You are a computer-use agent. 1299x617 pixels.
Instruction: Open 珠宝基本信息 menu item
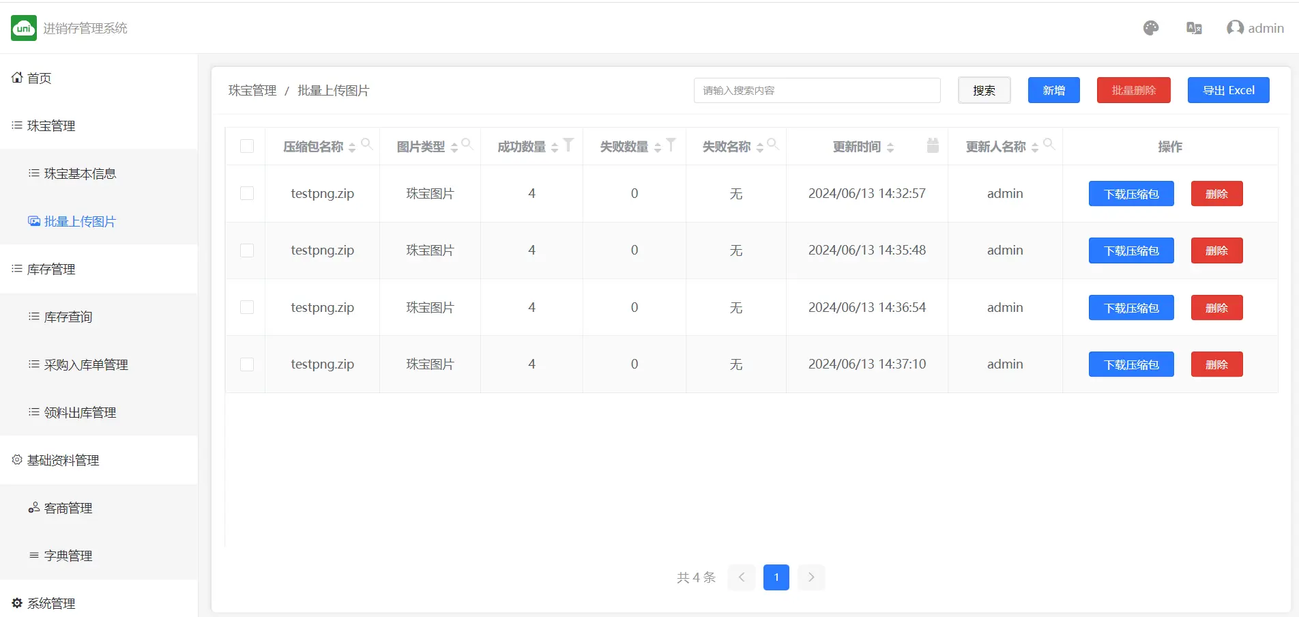click(x=99, y=173)
